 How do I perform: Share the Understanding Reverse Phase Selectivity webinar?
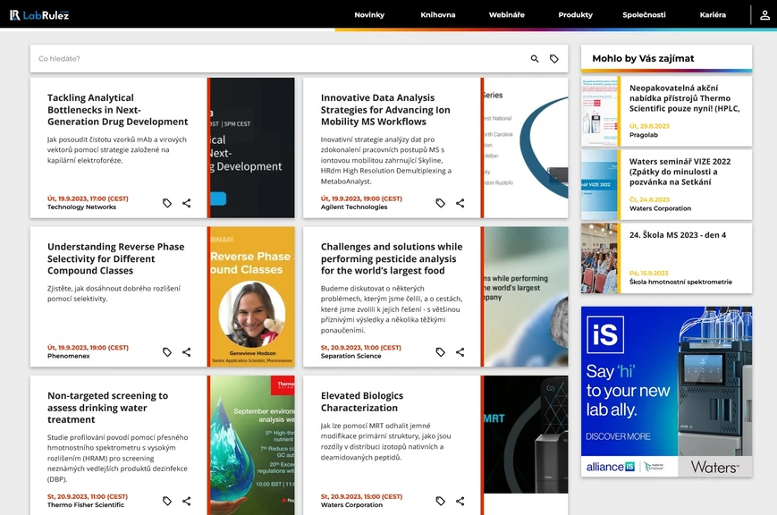pyautogui.click(x=186, y=352)
